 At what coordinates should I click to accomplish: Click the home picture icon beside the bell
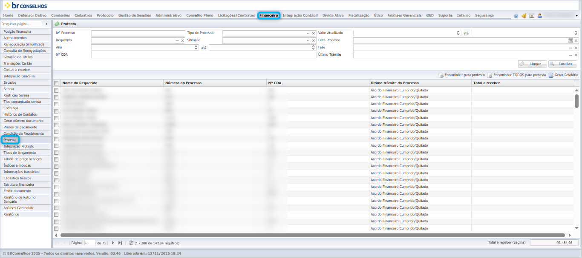(x=532, y=16)
